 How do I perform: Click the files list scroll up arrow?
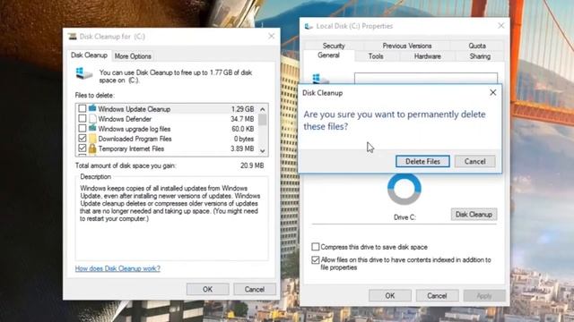coord(263,109)
